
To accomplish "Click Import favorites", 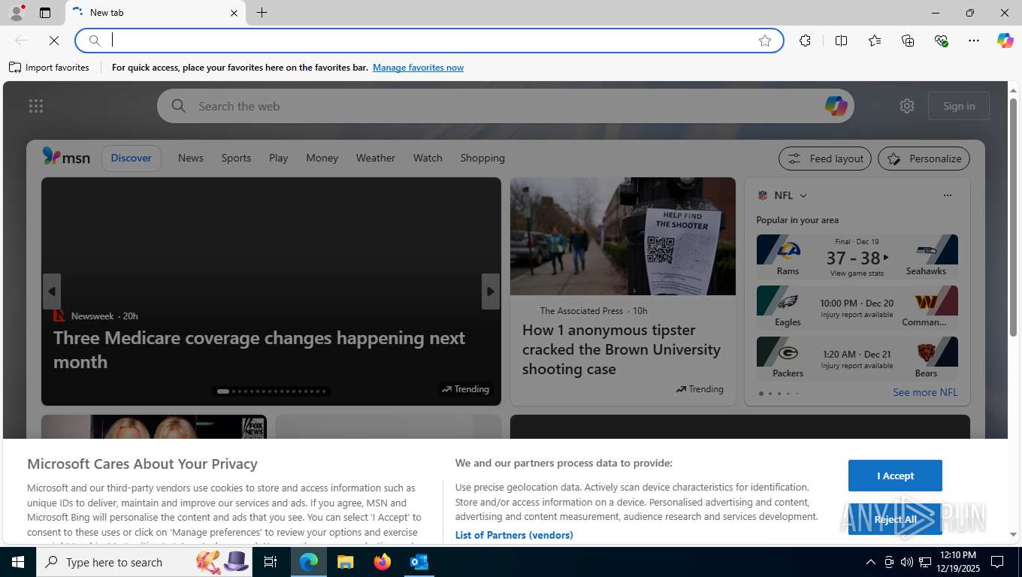I will [49, 68].
